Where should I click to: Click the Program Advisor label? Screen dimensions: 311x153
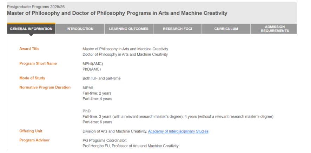(x=34, y=140)
